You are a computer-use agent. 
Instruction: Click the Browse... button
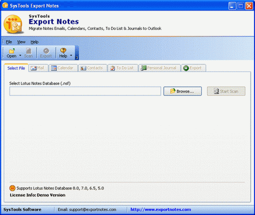coord(182,91)
